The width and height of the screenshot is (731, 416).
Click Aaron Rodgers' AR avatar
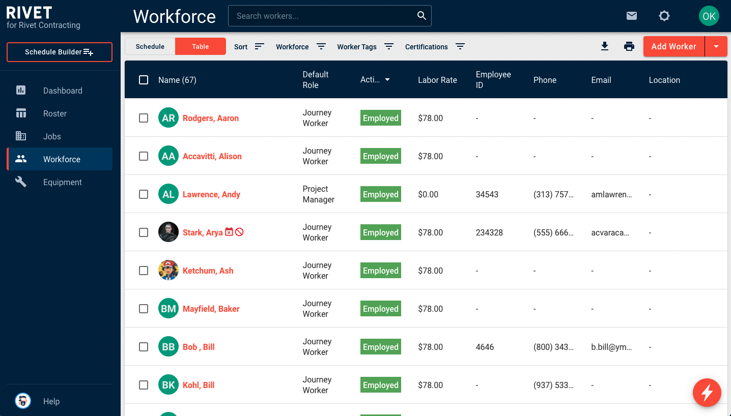pyautogui.click(x=168, y=118)
